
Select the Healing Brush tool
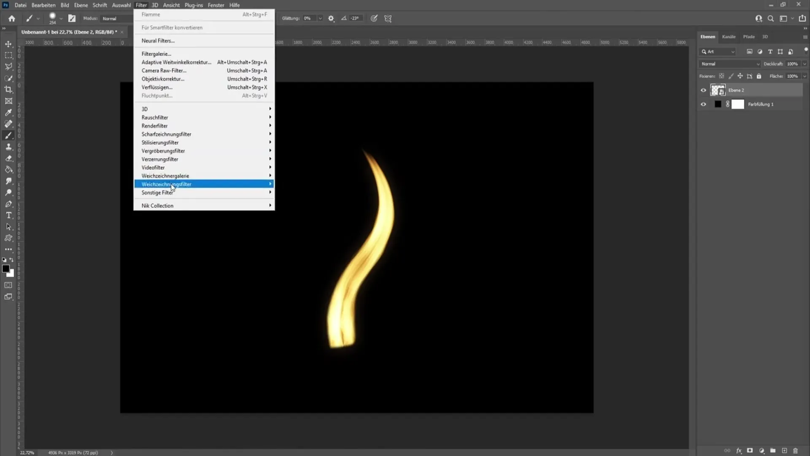click(x=8, y=124)
